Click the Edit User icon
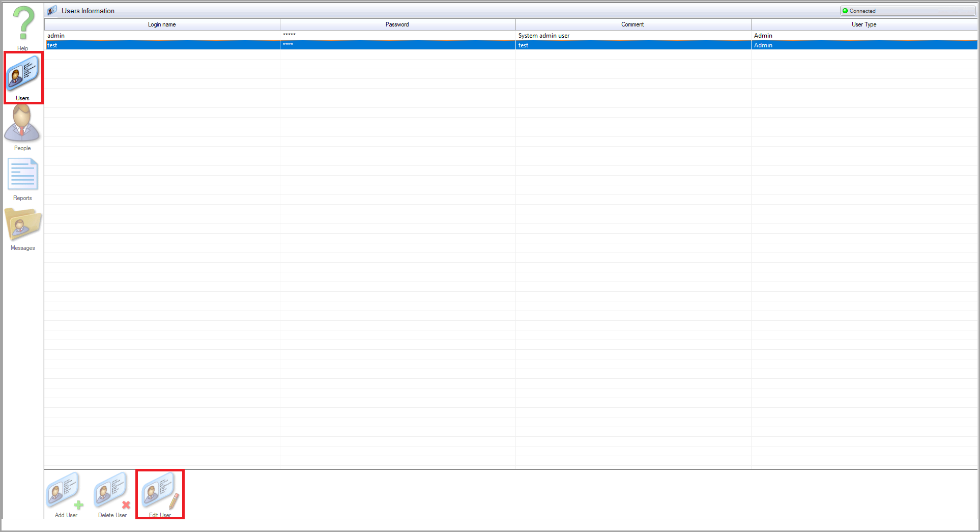 (x=160, y=494)
